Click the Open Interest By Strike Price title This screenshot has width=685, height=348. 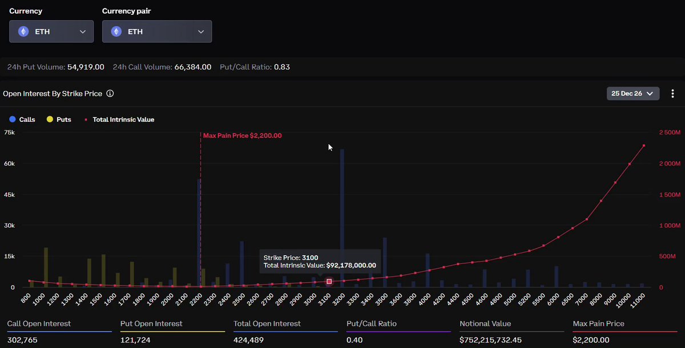[x=53, y=93]
